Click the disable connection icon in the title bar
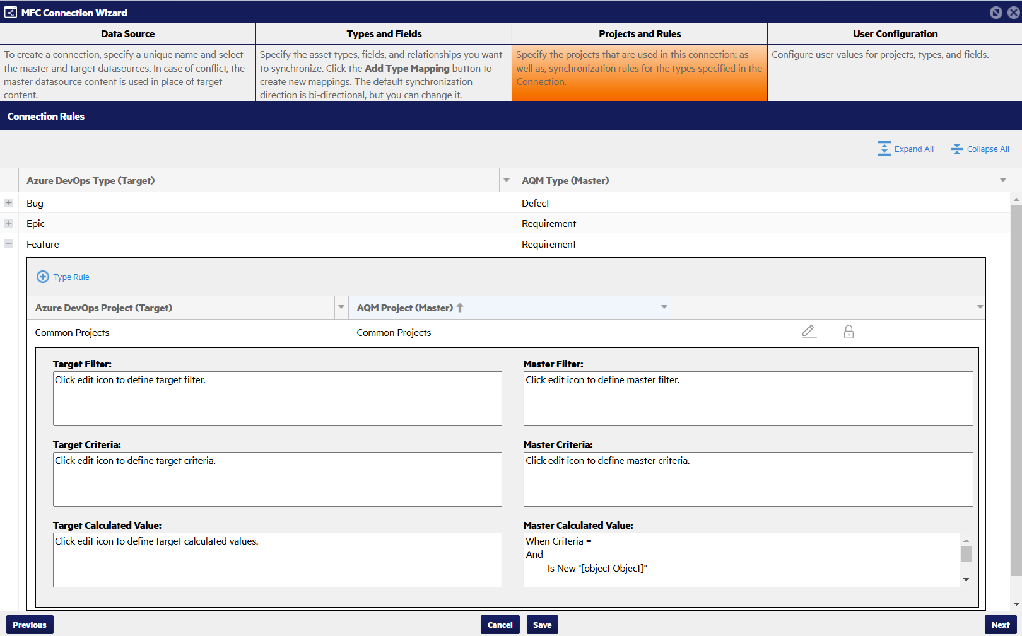 tap(995, 12)
